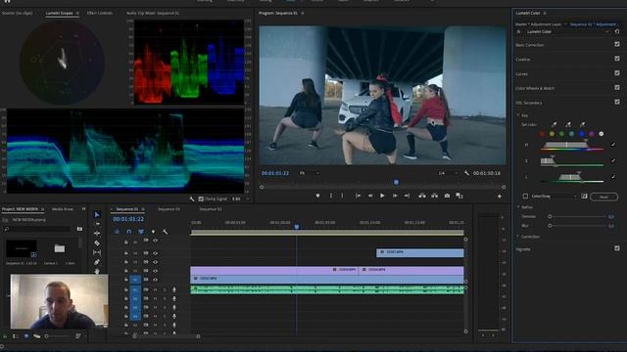Viewport: 627px width, 352px height.
Task: Go to Out point
Action: point(407,196)
